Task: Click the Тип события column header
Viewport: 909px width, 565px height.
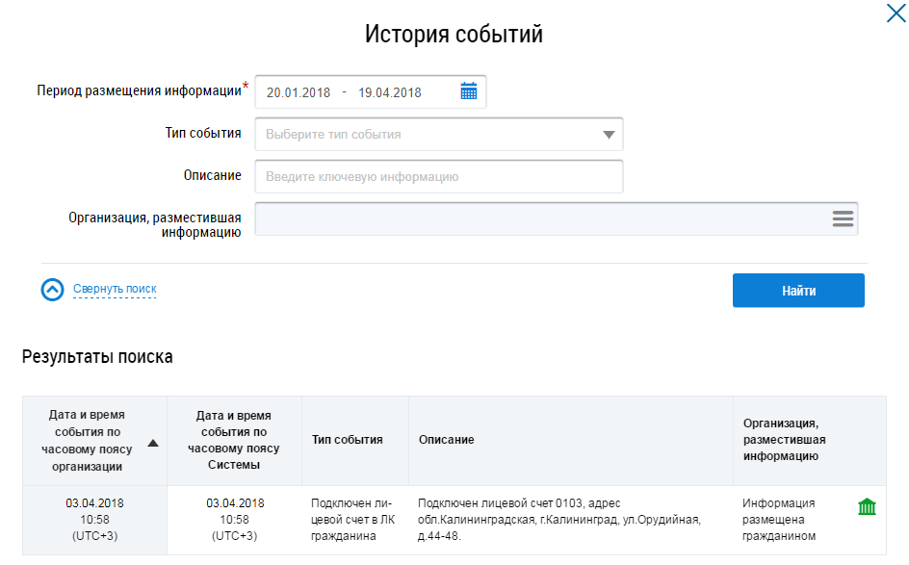Action: coord(347,440)
